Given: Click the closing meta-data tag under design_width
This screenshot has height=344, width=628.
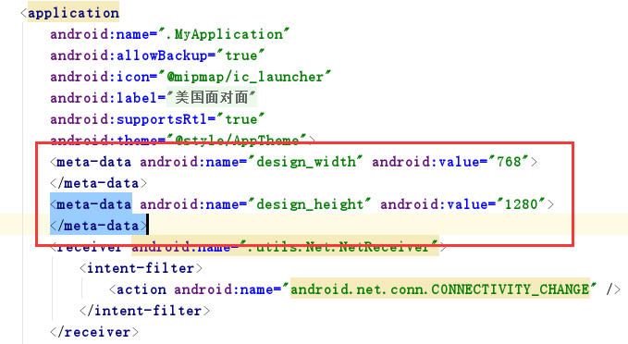Looking at the screenshot, I should click(x=99, y=183).
